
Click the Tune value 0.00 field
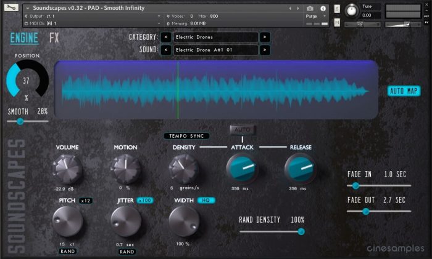(x=371, y=15)
